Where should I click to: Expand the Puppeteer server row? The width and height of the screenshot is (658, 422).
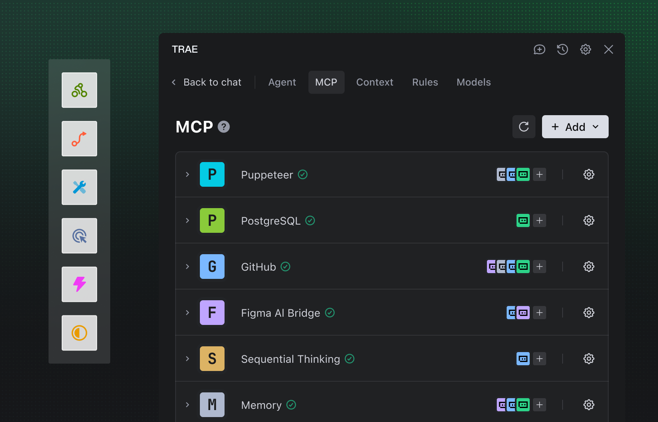pyautogui.click(x=188, y=174)
